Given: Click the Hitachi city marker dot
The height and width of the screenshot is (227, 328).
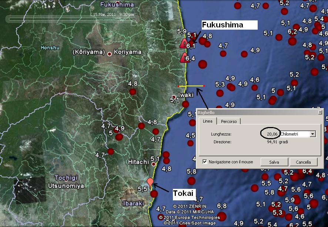Looking at the screenshot, I should point(153,163).
